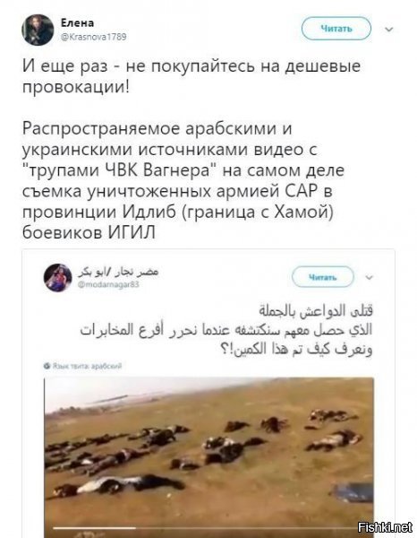Viewport: 417px width, 538px height.
Task: Open the quoted author's round avatar
Action: [58, 278]
